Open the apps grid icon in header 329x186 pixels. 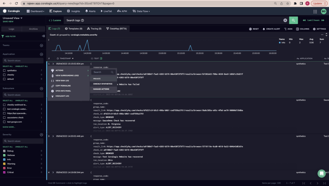click(x=315, y=12)
